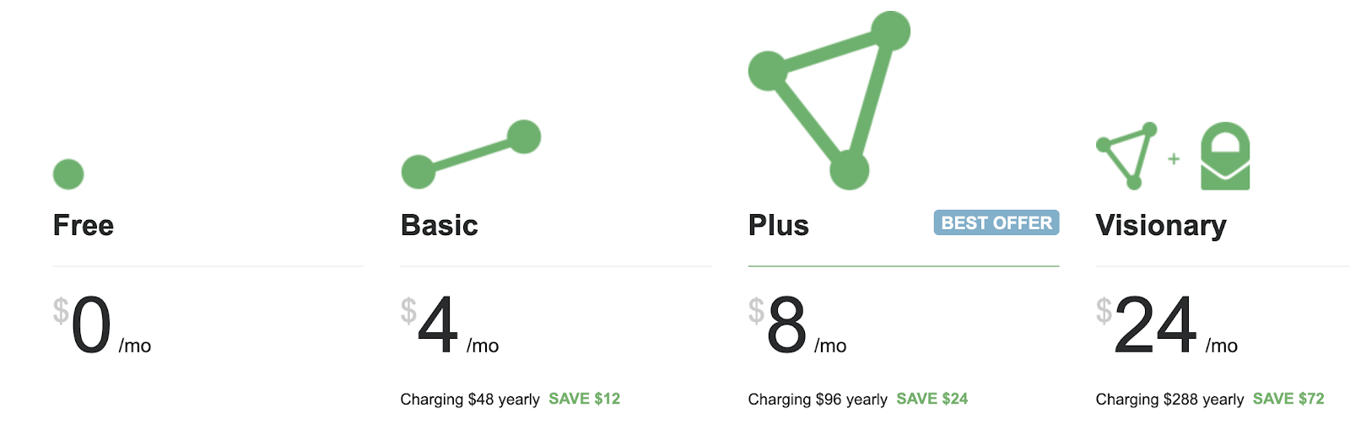Click the plus sign between Visionary icons
Screen dimensions: 1350x429
point(1174,158)
